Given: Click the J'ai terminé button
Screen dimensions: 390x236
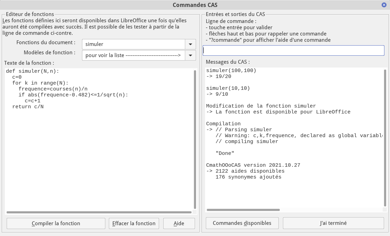Looking at the screenshot, I should (333, 223).
